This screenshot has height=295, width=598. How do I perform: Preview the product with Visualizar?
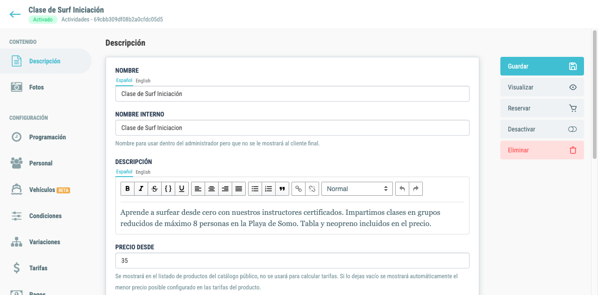542,87
